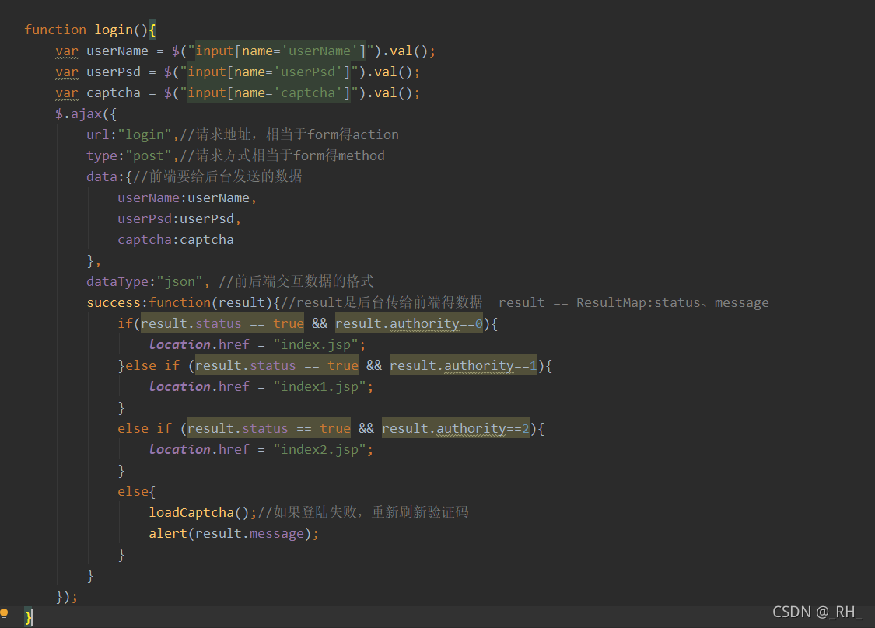The width and height of the screenshot is (875, 628).
Task: Click the condition result.authority==2
Action: click(x=455, y=428)
